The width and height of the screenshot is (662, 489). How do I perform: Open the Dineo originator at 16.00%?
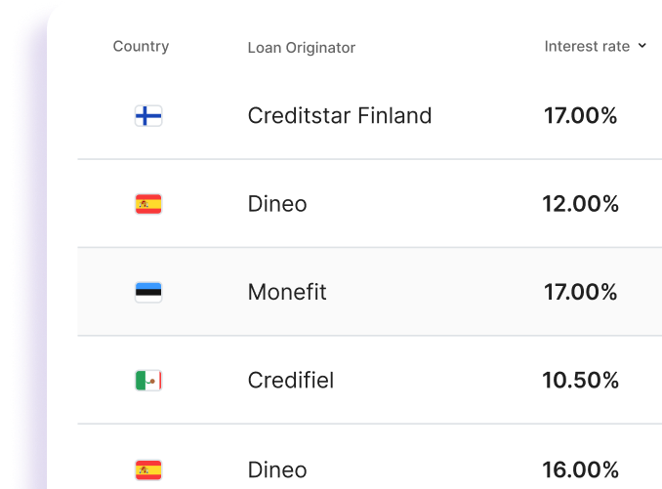coord(277,469)
